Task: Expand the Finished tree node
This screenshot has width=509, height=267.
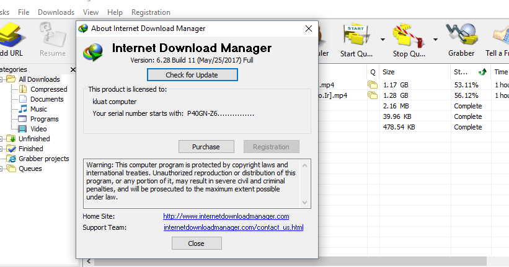Action: [1, 149]
